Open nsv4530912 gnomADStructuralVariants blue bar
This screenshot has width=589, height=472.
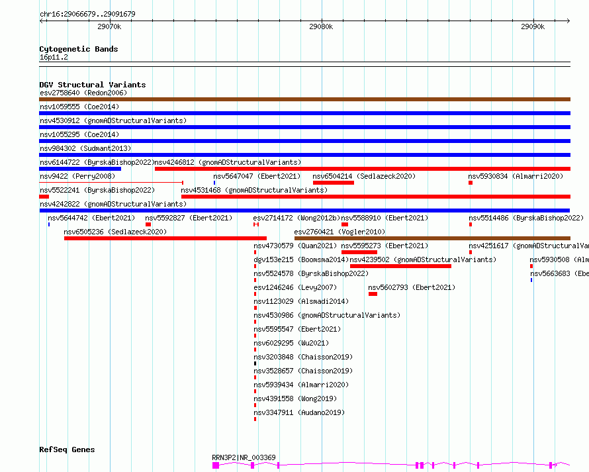coord(304,127)
